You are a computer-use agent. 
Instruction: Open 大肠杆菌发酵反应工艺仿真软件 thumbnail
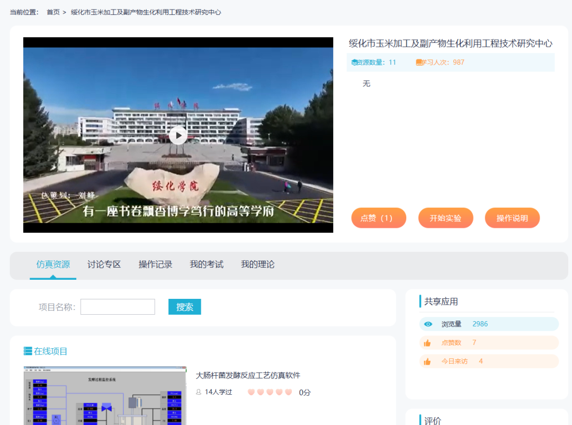tap(105, 395)
